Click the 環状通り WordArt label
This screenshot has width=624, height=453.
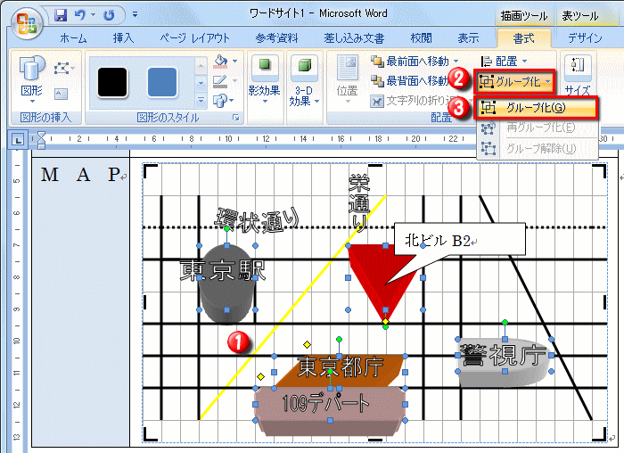[257, 219]
